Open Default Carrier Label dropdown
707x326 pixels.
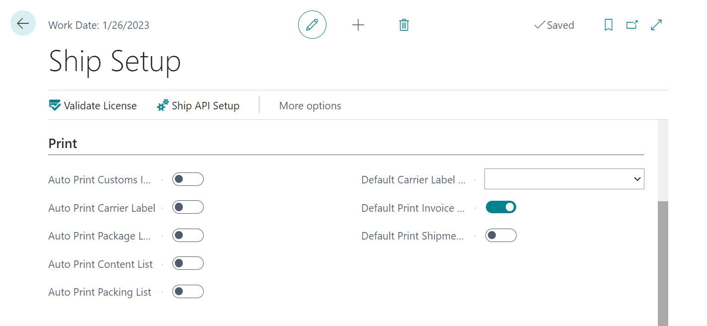coord(564,179)
